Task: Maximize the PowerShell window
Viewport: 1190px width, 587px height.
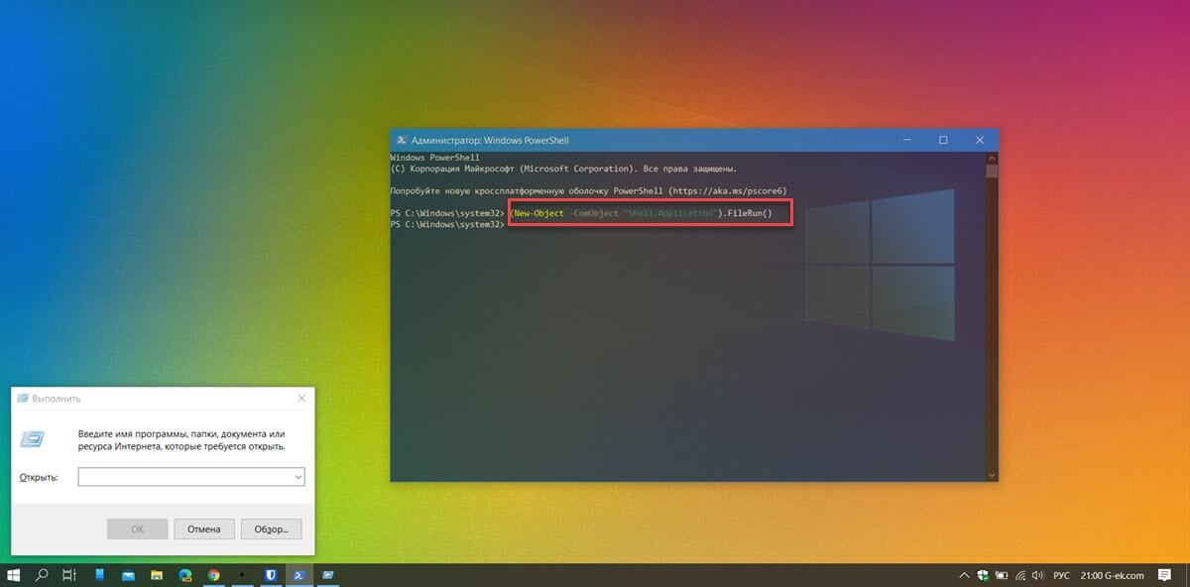Action: click(x=943, y=140)
